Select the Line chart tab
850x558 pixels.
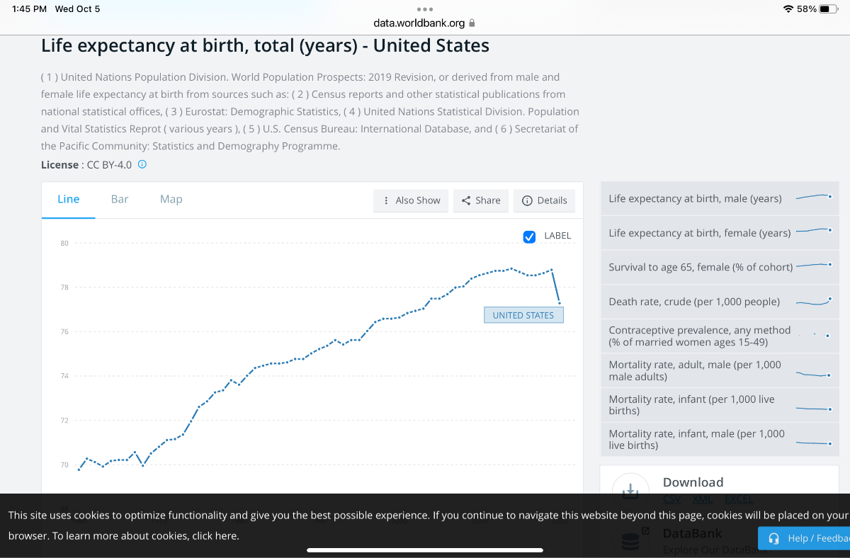tap(69, 199)
